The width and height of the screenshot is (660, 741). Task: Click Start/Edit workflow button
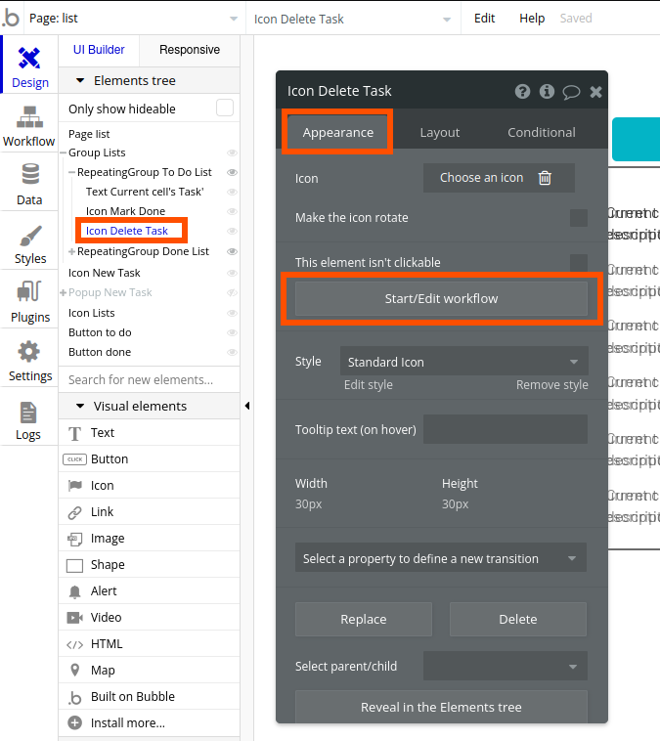(x=441, y=298)
